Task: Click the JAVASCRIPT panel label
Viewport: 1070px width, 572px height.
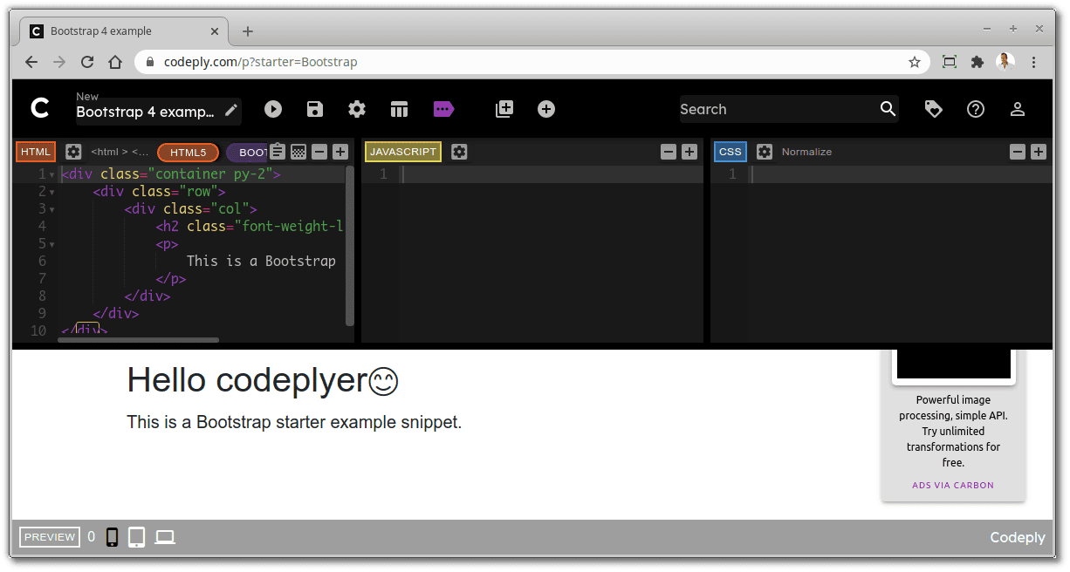Action: pyautogui.click(x=403, y=152)
